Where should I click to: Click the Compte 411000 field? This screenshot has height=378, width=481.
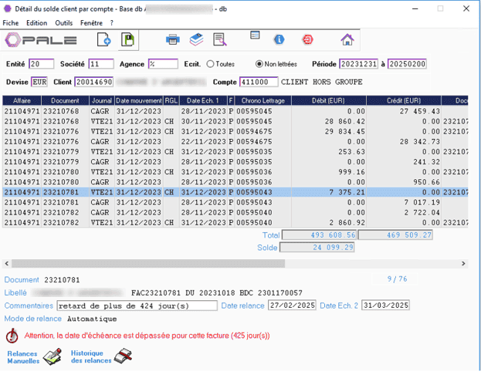click(x=259, y=82)
